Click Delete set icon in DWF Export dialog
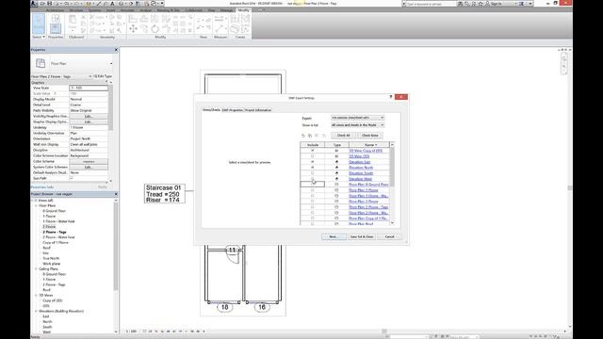Viewport: 603px width, 339px height. tap(324, 136)
